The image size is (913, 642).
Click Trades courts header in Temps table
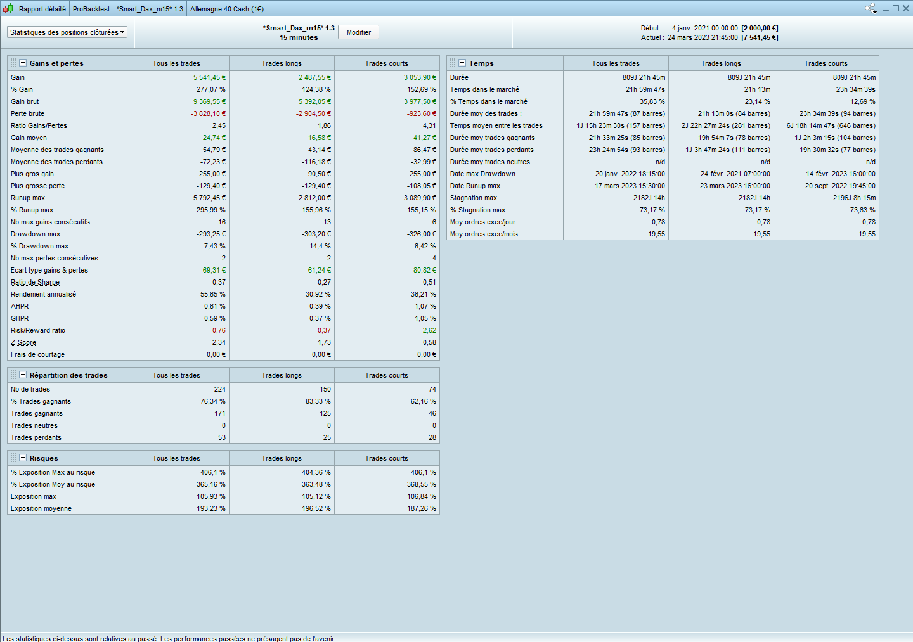[826, 63]
